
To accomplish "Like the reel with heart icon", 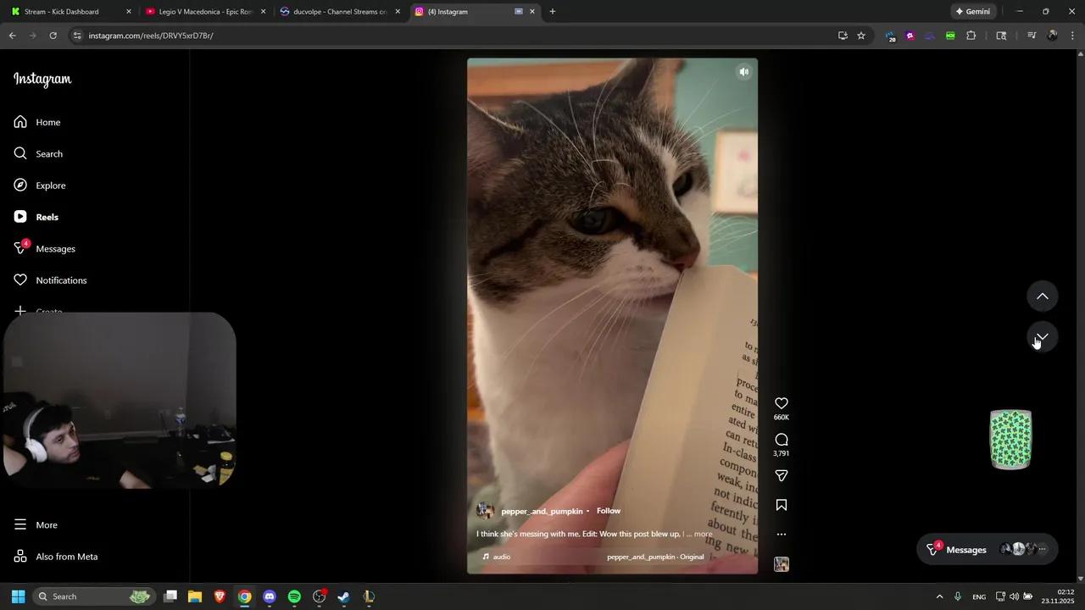I will (x=782, y=403).
